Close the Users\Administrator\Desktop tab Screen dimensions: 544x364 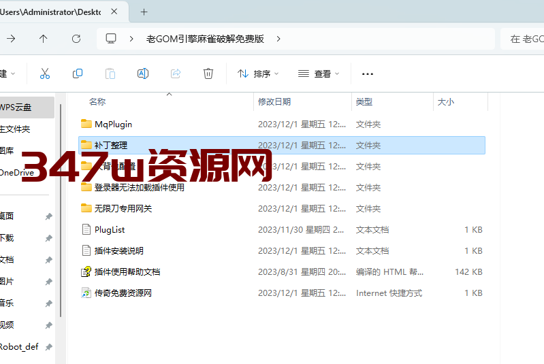[x=114, y=12]
